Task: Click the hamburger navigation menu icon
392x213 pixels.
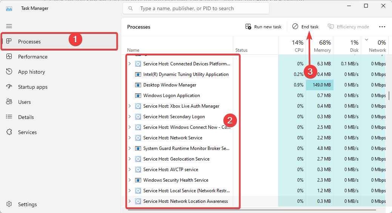Action: (x=9, y=26)
